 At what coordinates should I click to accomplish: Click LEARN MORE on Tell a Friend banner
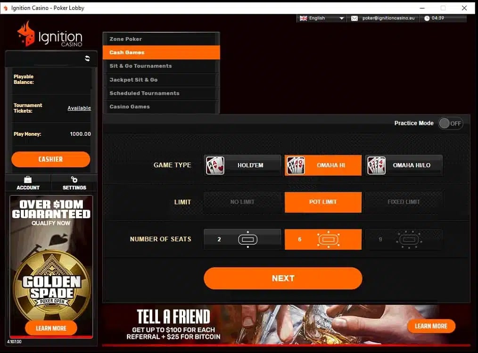431,326
